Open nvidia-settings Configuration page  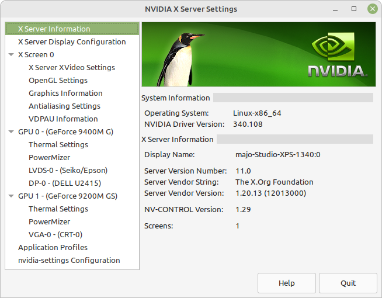point(69,261)
